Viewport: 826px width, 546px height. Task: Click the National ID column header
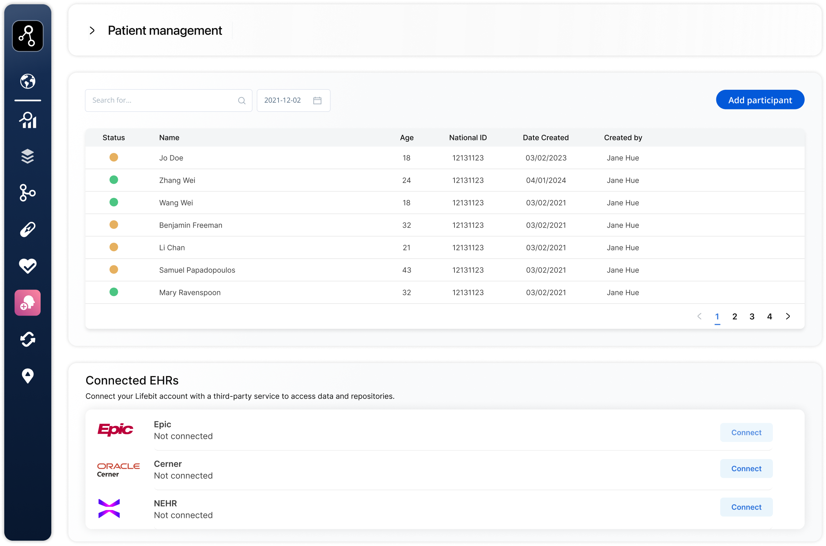468,137
